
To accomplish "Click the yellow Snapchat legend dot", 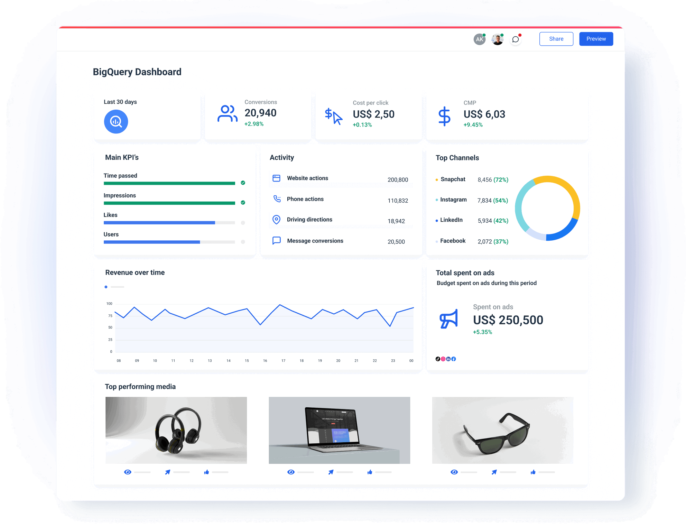I will pos(437,179).
